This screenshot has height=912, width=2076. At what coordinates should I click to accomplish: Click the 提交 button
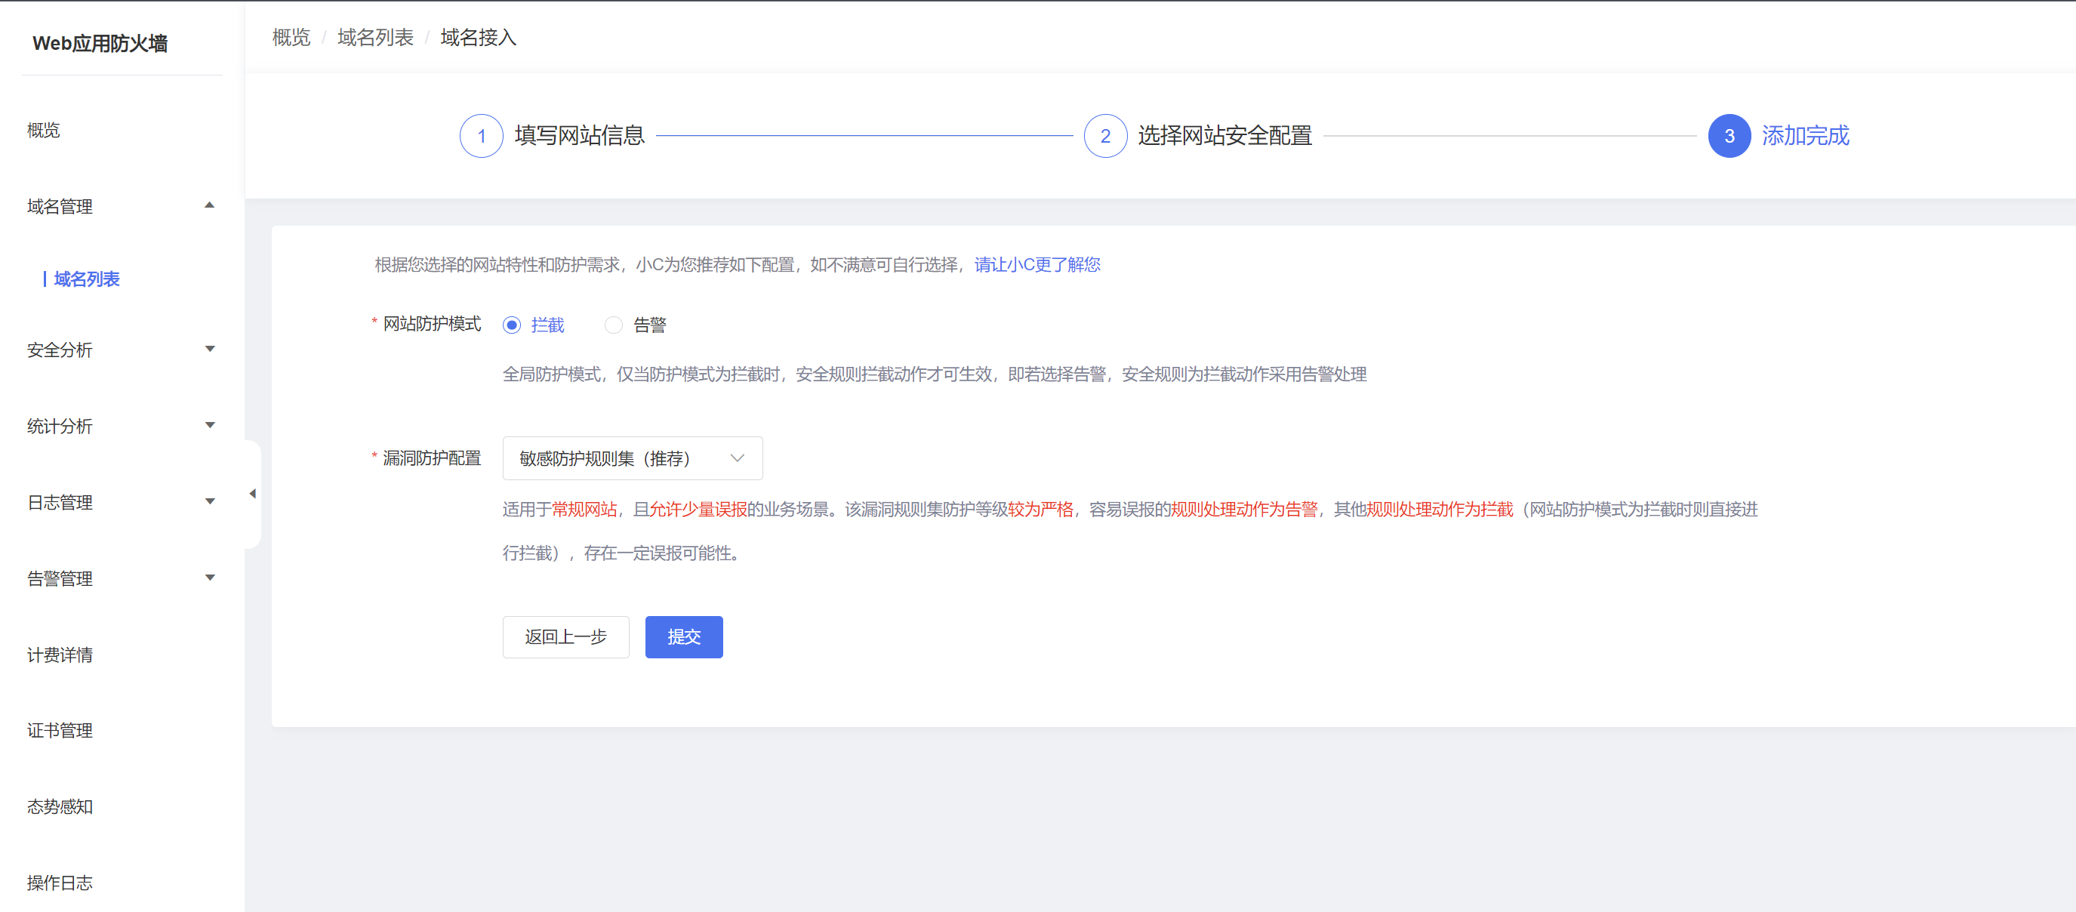coord(683,636)
